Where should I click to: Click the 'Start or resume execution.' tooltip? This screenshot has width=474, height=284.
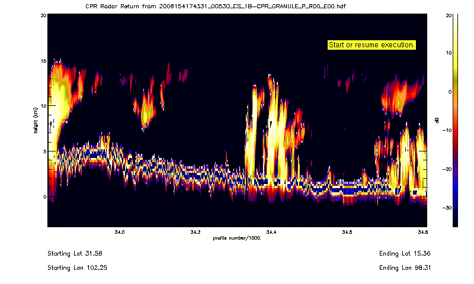point(371,45)
